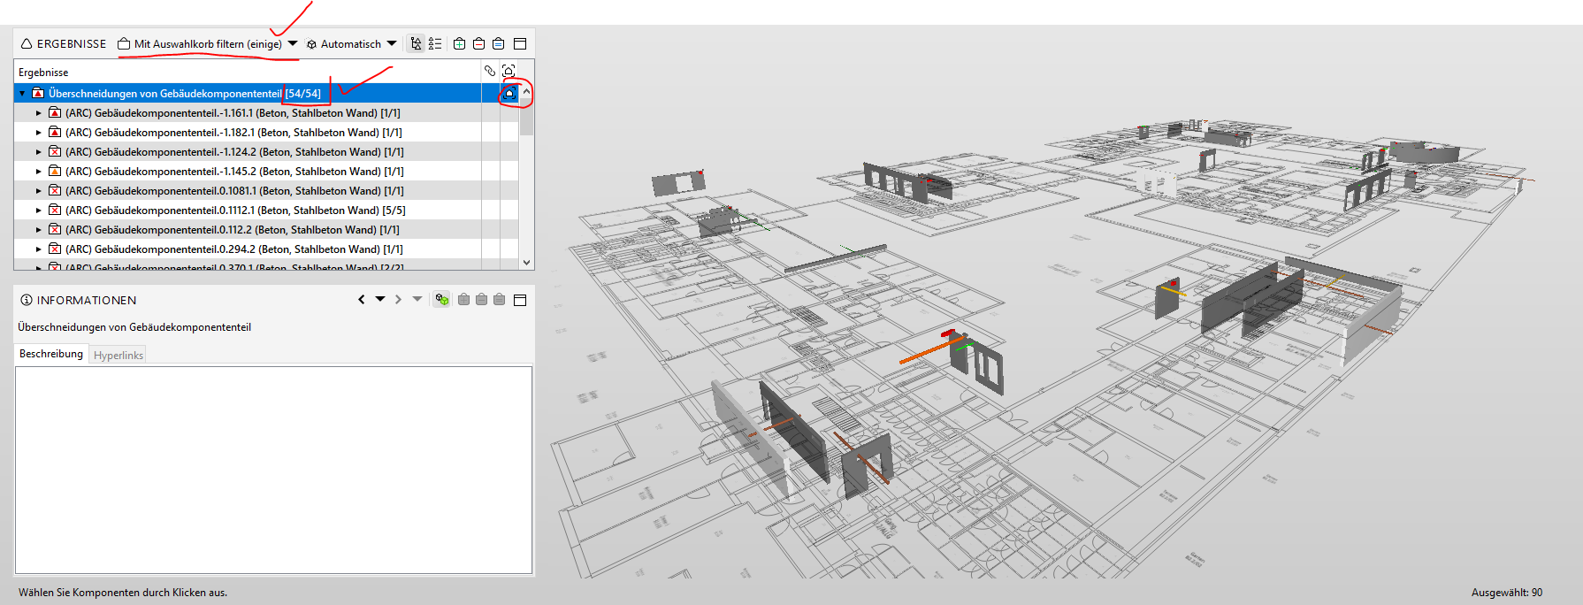This screenshot has width=1583, height=605.
Task: Go back in the Informationen history
Action: pos(362,300)
